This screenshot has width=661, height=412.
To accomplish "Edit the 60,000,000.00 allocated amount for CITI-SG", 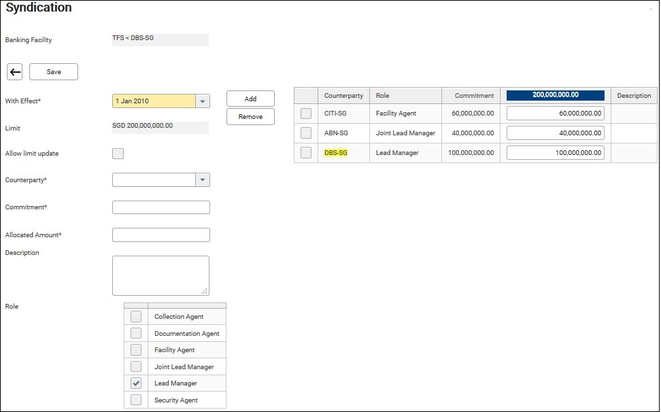I will click(x=555, y=114).
